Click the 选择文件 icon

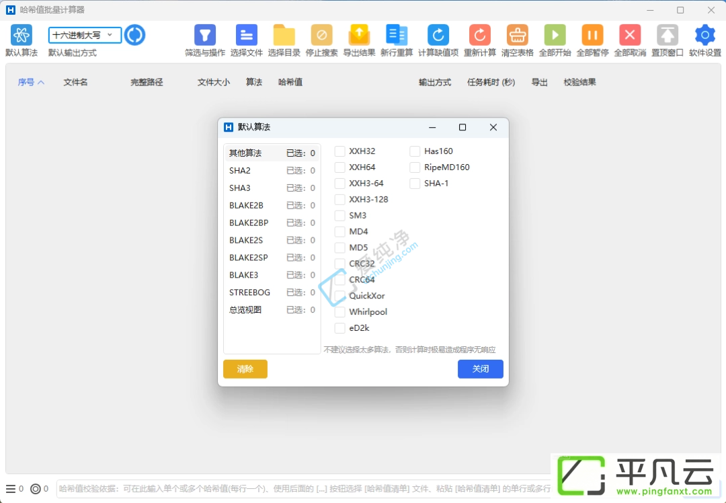click(x=246, y=35)
